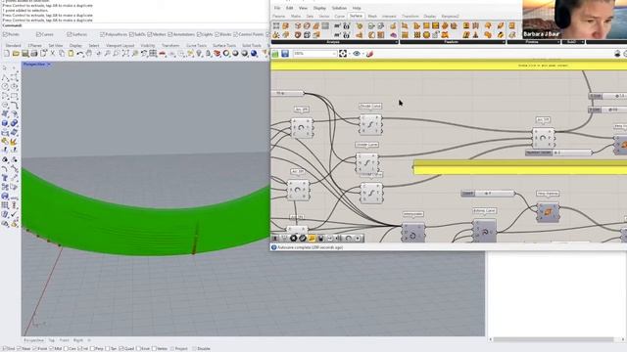Toggle the Points selection filter checkbox

pyautogui.click(x=5, y=35)
